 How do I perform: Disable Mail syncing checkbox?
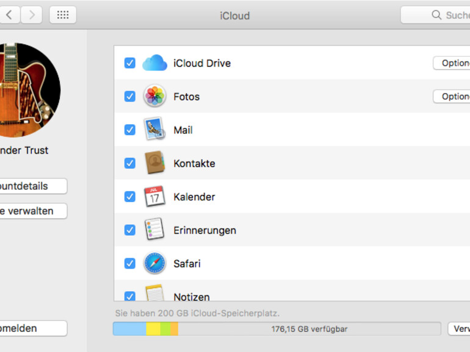[130, 130]
